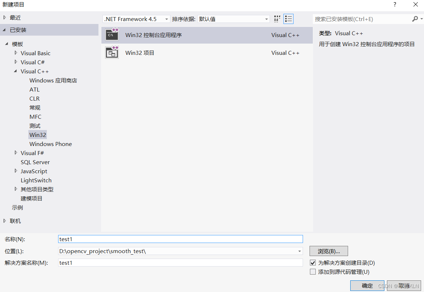Image resolution: width=424 pixels, height=292 pixels.
Task: Switch to medium icons view
Action: [x=277, y=19]
